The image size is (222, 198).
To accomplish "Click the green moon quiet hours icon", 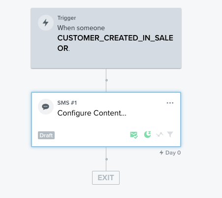I will pyautogui.click(x=147, y=134).
